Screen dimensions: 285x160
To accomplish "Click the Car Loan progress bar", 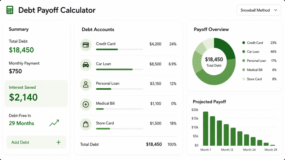I will [120, 69].
